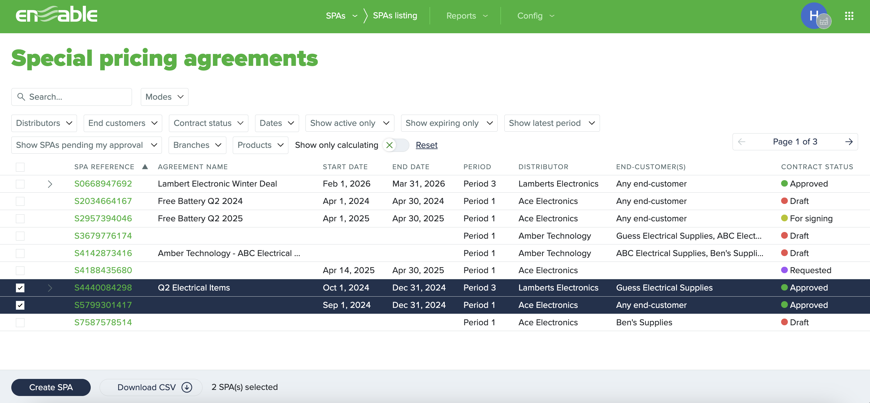Click the Requested status dot

point(784,270)
